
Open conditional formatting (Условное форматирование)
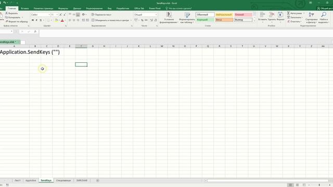coord(169,18)
